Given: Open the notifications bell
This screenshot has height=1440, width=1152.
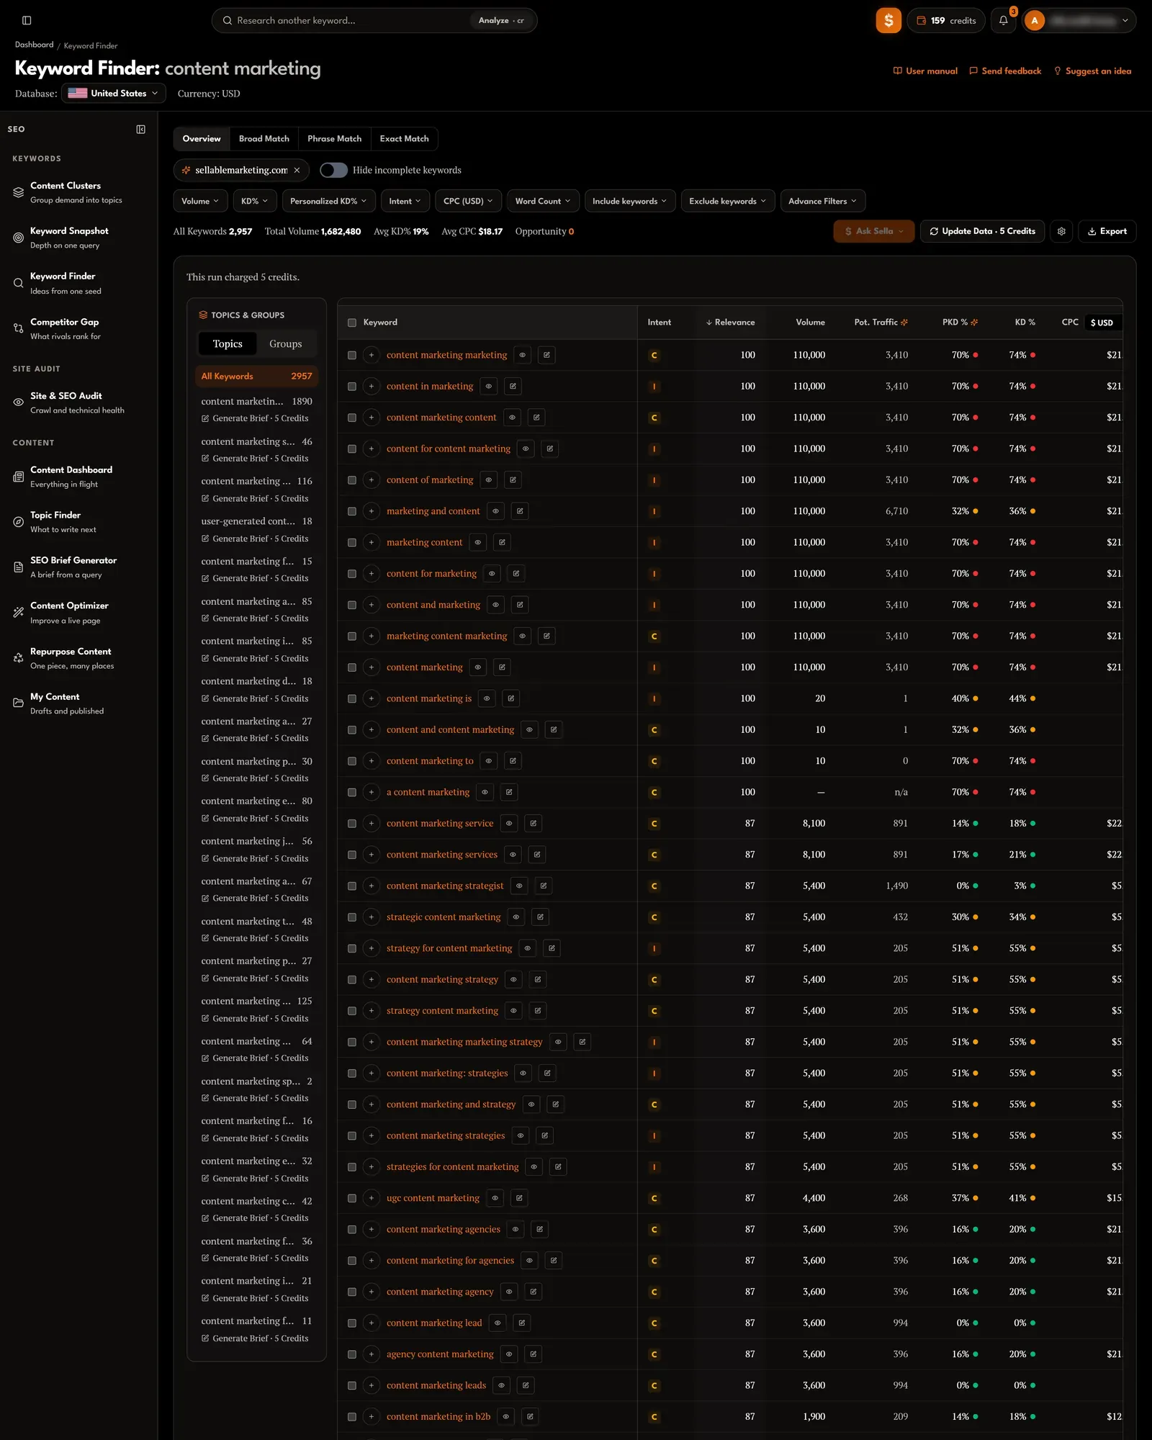Looking at the screenshot, I should [1003, 21].
